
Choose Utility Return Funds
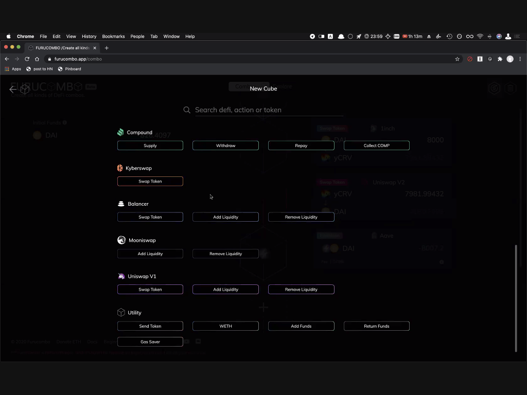[x=376, y=326]
